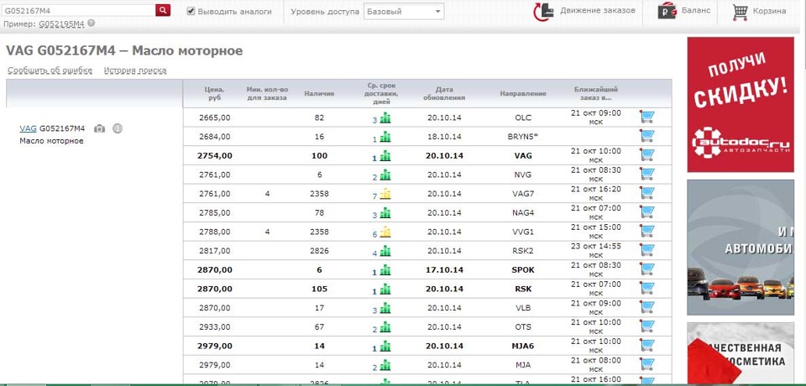Sort by Мин. кол-во для заказа header
The height and width of the screenshot is (386, 806).
[x=267, y=93]
